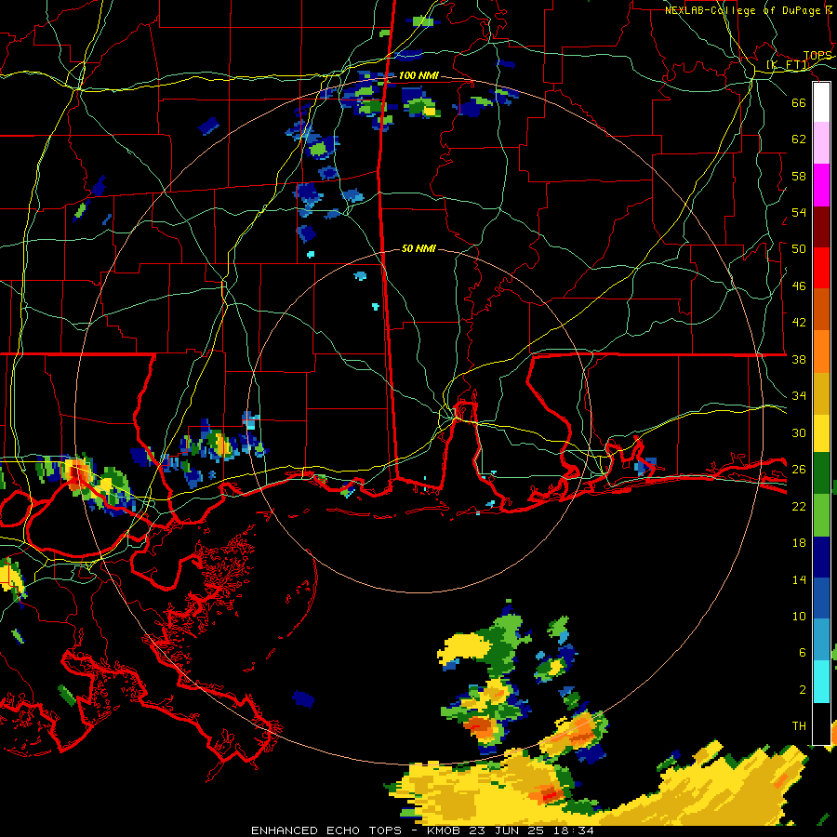The width and height of the screenshot is (837, 837).
Task: Click the 30 legend value
Action: [799, 432]
